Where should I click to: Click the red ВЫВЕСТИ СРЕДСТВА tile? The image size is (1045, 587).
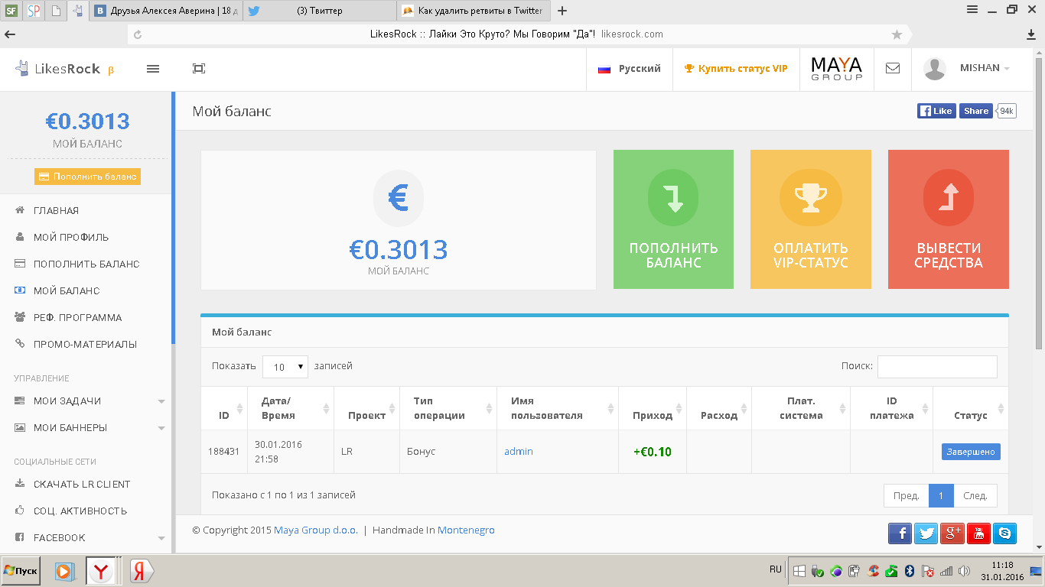click(949, 219)
